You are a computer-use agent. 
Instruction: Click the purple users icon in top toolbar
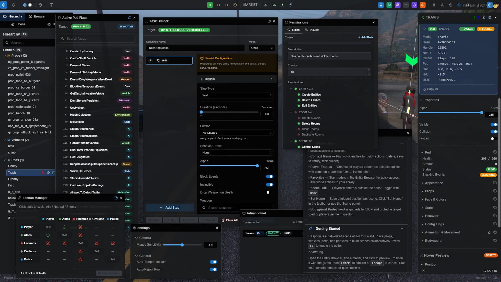click(x=398, y=5)
